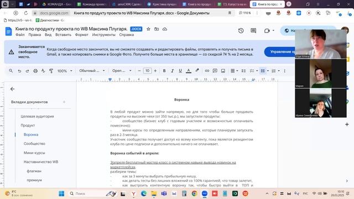Viewport: 354px width, 199px height.
Task: Open the "Диагностики" bookmark
Action: pyautogui.click(x=50, y=20)
